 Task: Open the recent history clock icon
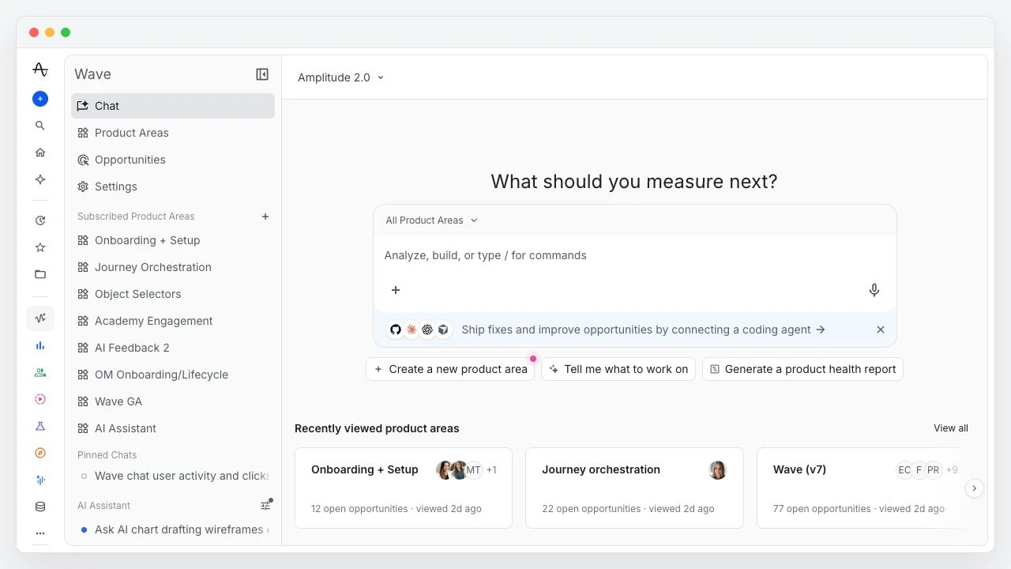click(40, 220)
